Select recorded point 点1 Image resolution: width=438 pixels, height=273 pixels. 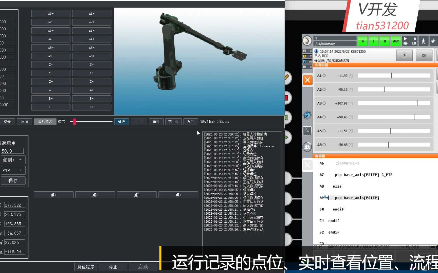click(53, 195)
